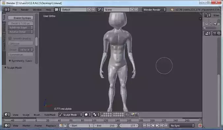Open the 3D View editor type selector
The width and height of the screenshot is (223, 130).
pos(7,115)
